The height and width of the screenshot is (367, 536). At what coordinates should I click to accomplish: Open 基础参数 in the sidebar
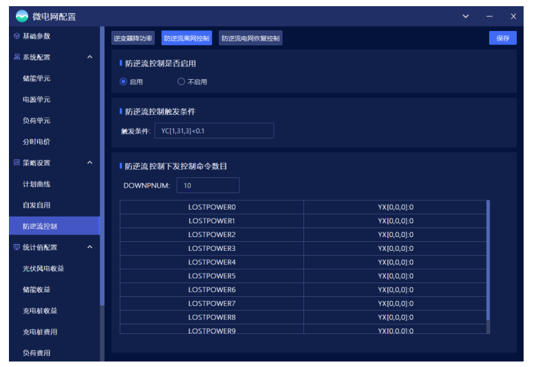pyautogui.click(x=36, y=36)
